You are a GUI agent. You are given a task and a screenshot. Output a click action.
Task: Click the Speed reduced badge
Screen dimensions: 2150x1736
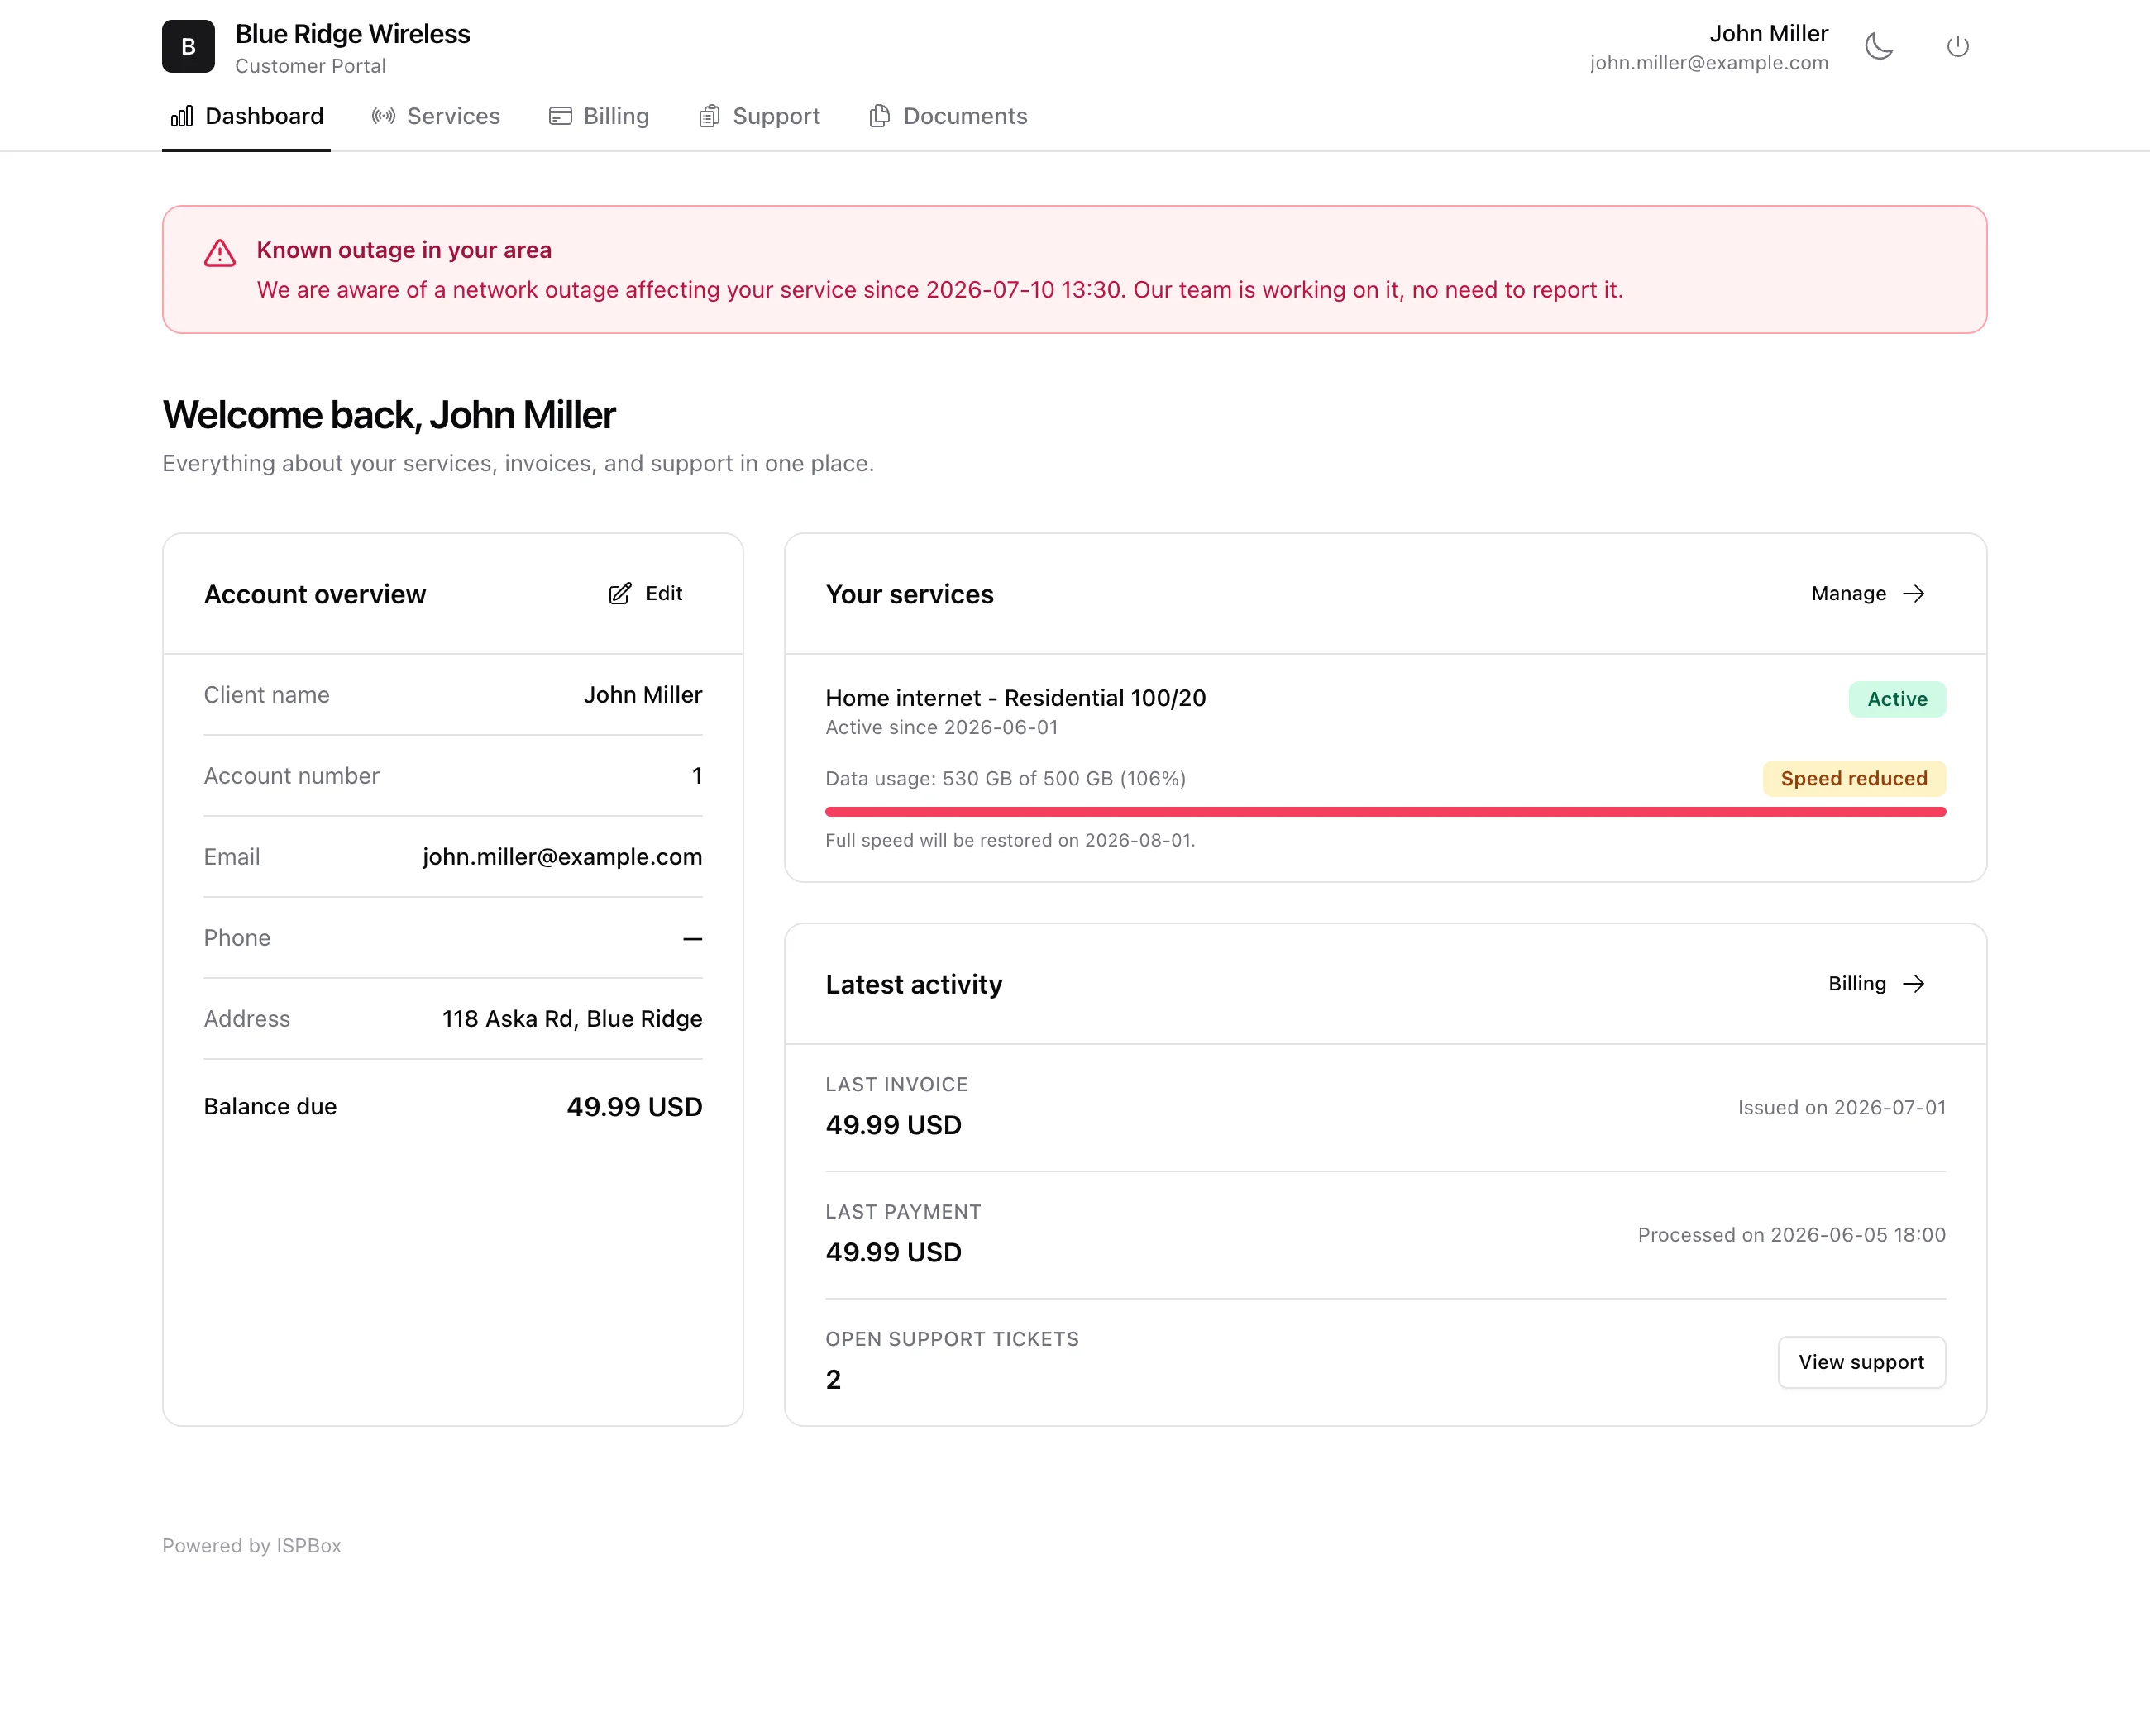click(1854, 778)
